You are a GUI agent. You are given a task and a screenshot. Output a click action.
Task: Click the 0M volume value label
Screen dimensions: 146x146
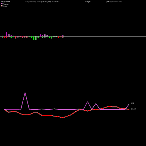pos(133,103)
